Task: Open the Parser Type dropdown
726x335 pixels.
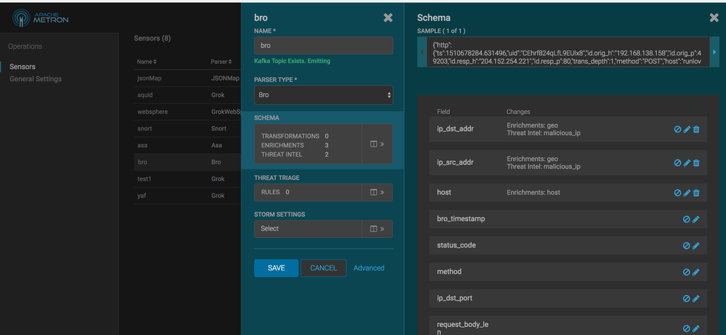Action: click(x=323, y=95)
